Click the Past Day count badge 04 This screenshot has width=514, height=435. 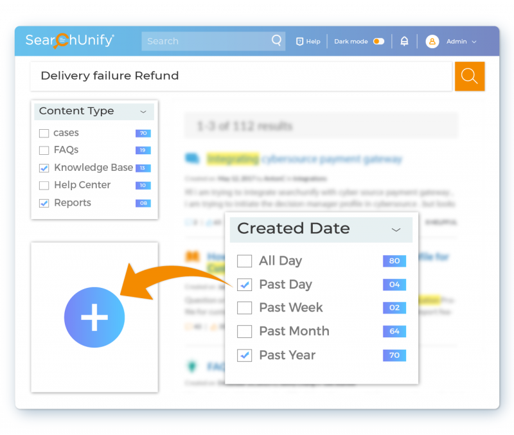pos(394,285)
